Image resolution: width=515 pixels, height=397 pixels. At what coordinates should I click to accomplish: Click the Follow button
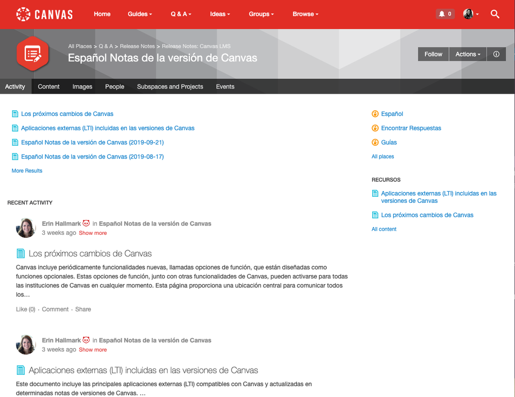[x=433, y=54]
